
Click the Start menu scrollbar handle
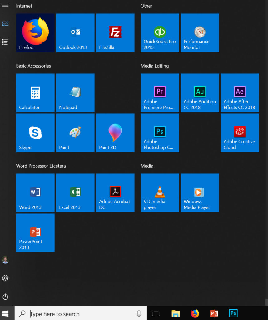pos(266,302)
